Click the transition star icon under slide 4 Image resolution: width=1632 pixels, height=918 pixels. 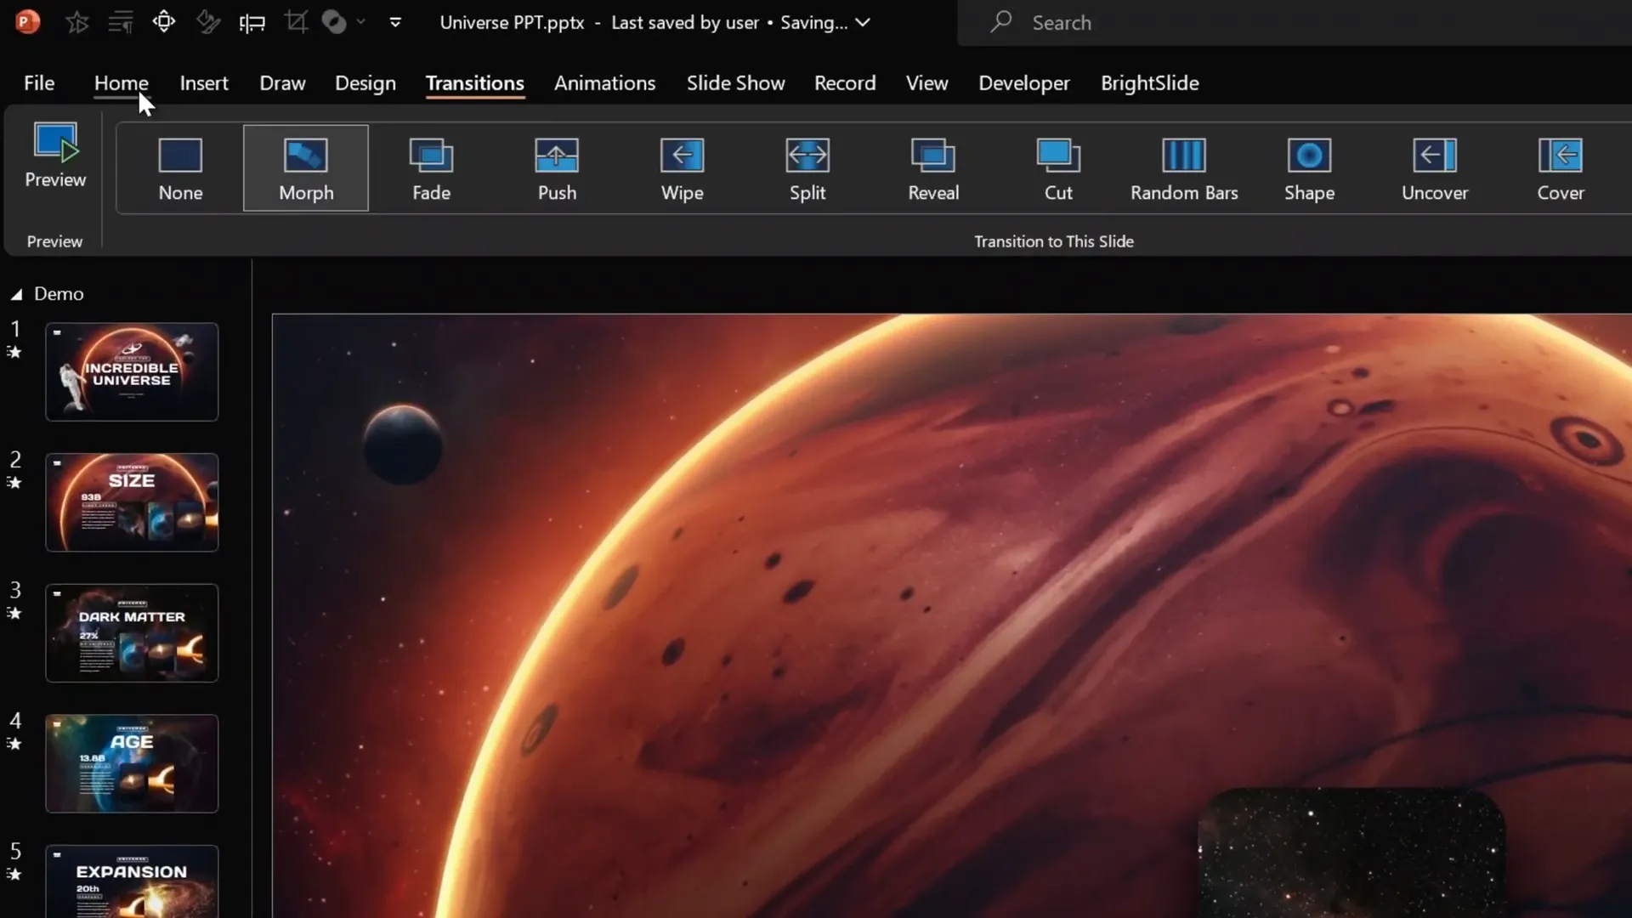[14, 744]
